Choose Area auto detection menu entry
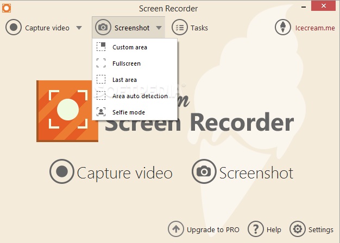340x243 pixels. (135, 95)
